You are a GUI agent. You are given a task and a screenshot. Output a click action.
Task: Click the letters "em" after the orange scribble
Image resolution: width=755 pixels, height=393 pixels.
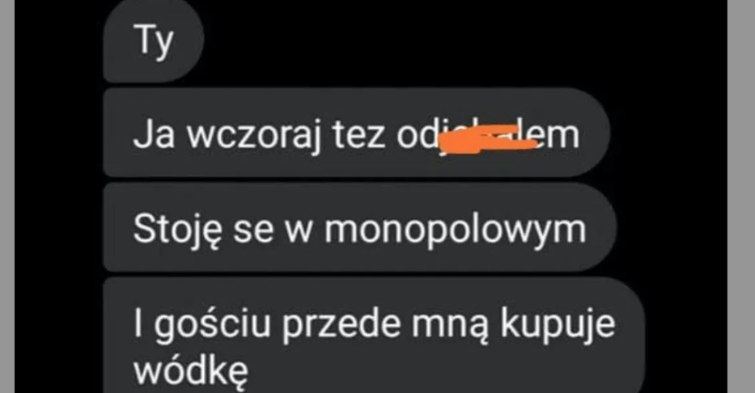pyautogui.click(x=558, y=137)
